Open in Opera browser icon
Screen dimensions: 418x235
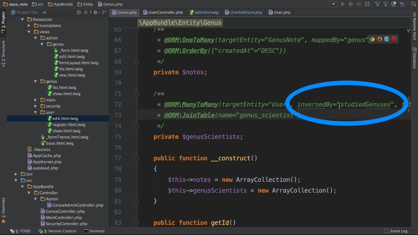394,39
